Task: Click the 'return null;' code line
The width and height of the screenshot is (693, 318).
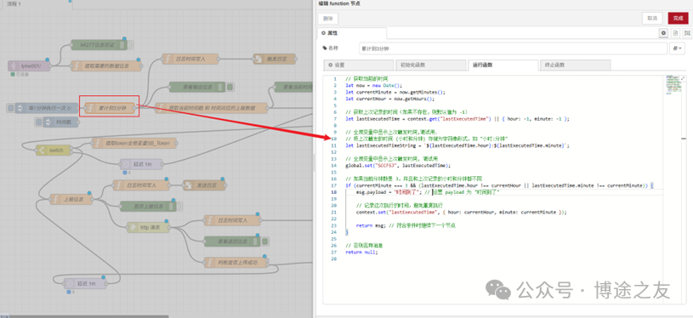Action: [x=361, y=253]
